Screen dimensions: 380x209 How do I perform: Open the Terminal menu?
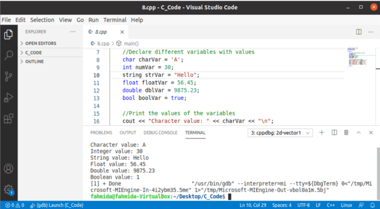114,20
